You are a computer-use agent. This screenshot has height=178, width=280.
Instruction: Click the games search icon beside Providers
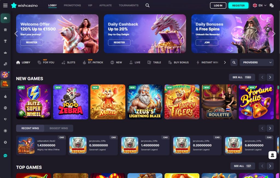(x=234, y=63)
